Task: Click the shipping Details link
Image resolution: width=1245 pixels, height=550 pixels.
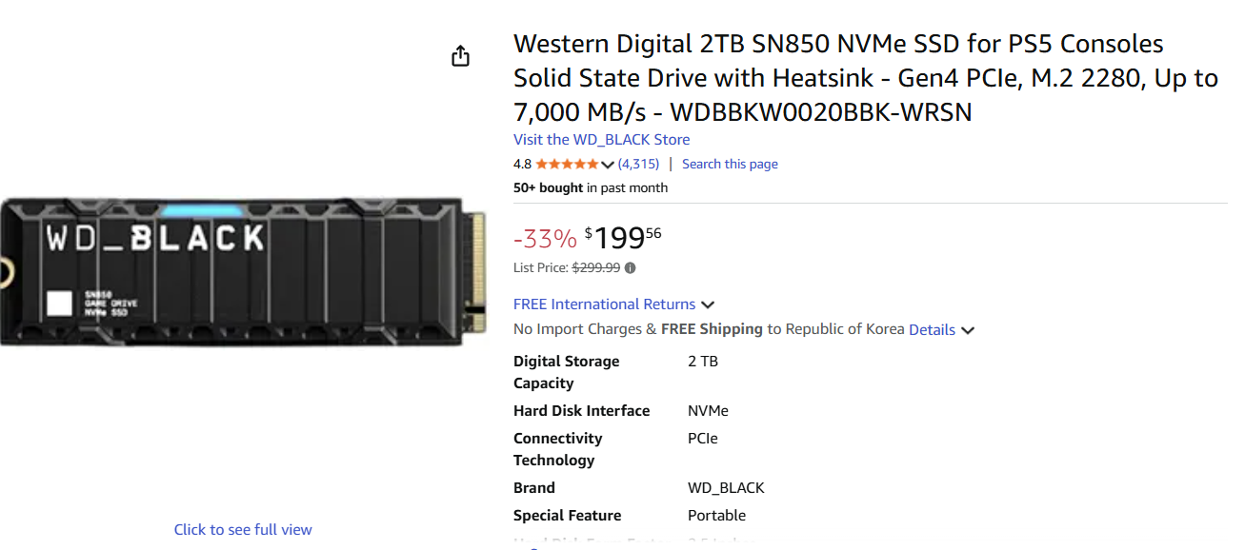Action: [932, 329]
